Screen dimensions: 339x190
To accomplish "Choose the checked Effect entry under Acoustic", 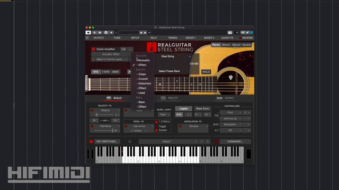I will click(x=142, y=65).
